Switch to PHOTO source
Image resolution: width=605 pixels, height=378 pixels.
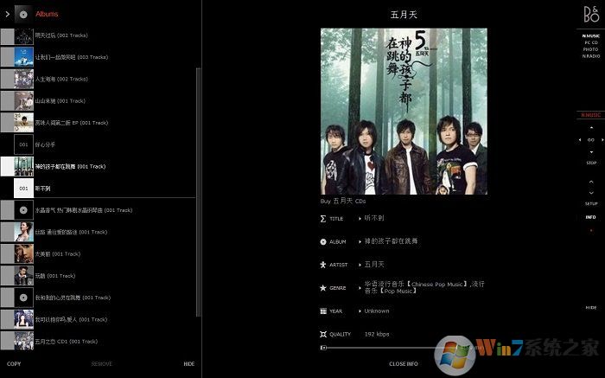pyautogui.click(x=591, y=49)
